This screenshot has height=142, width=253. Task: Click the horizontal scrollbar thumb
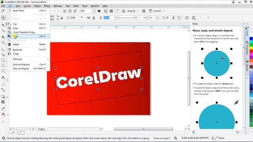pos(143,129)
